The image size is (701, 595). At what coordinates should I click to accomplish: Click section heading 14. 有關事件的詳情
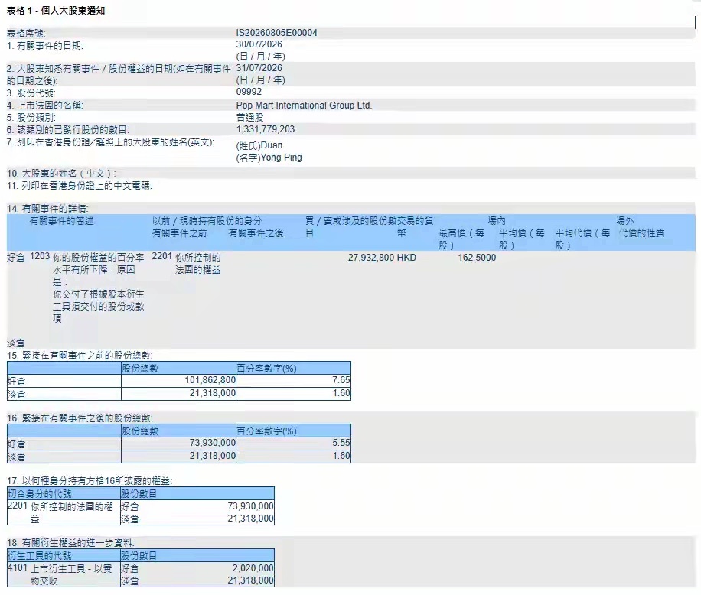[47, 209]
